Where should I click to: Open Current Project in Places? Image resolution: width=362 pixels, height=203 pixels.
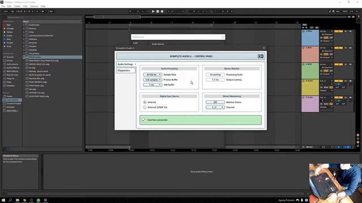[x=14, y=104]
